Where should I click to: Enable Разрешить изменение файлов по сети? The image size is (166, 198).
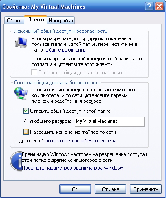[26, 132]
